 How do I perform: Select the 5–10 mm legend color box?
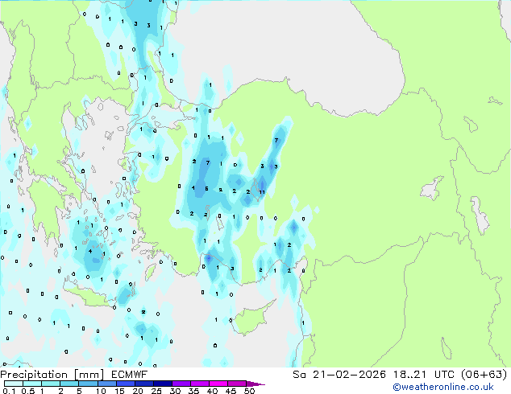click(x=88, y=384)
